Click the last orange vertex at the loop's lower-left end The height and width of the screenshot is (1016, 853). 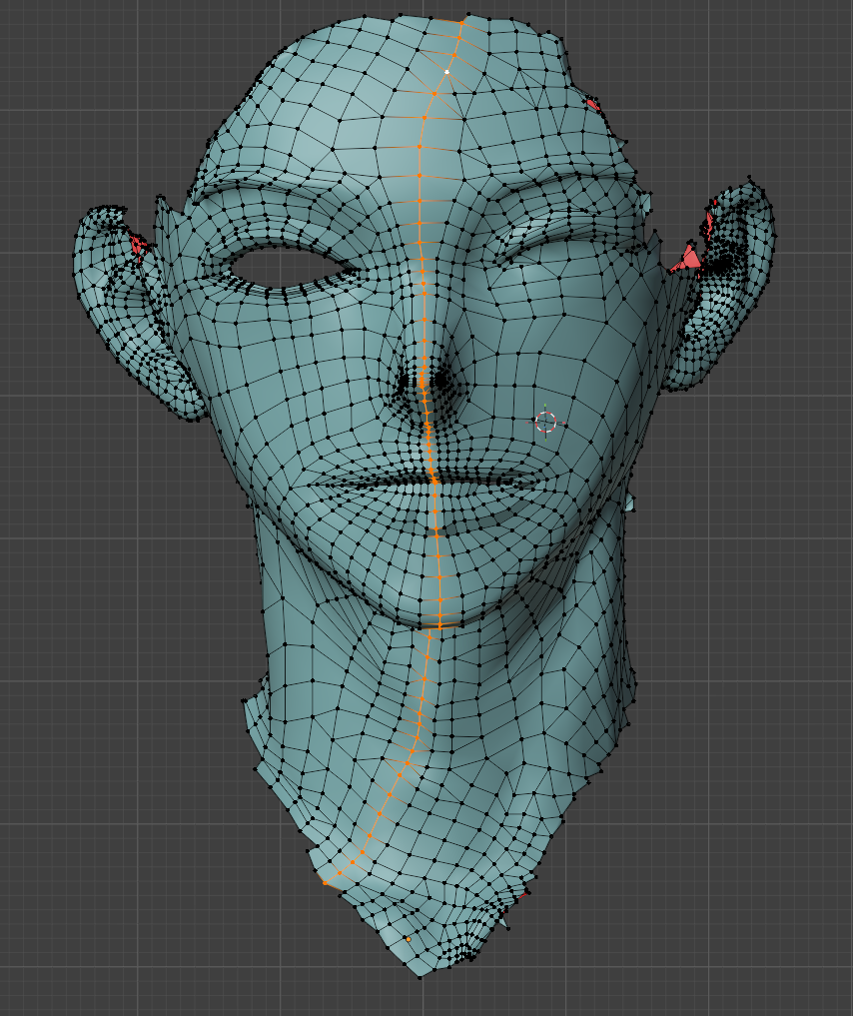[x=326, y=882]
